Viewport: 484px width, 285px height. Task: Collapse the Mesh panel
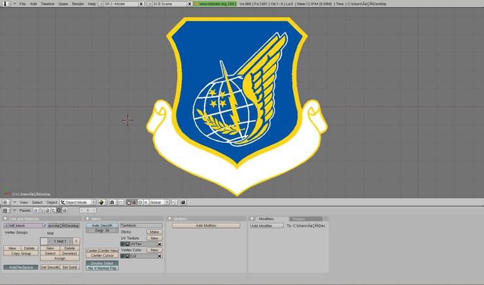88,219
